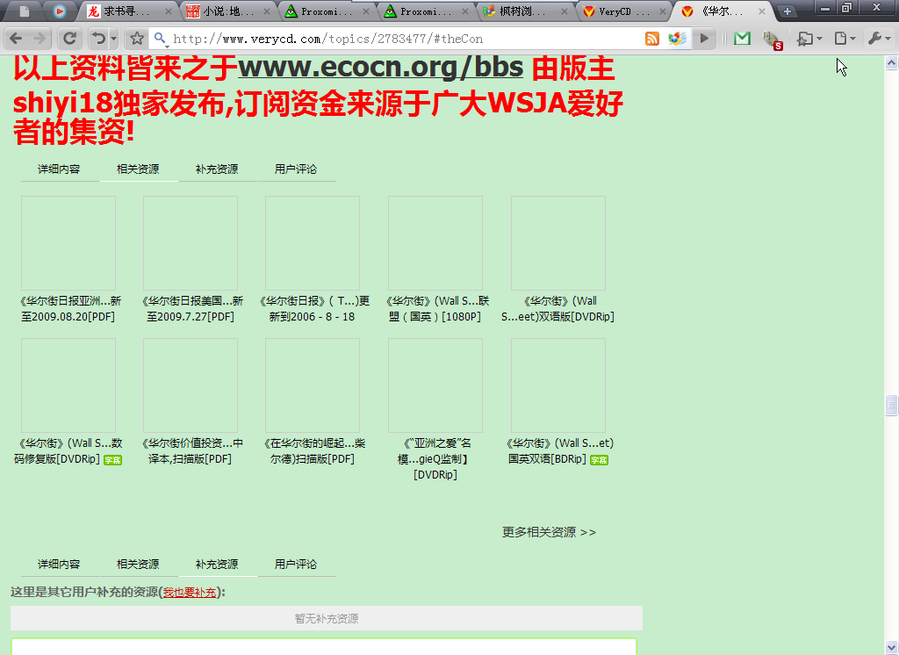This screenshot has width=899, height=655.
Task: Close the 求书寻 tab
Action: coord(169,11)
